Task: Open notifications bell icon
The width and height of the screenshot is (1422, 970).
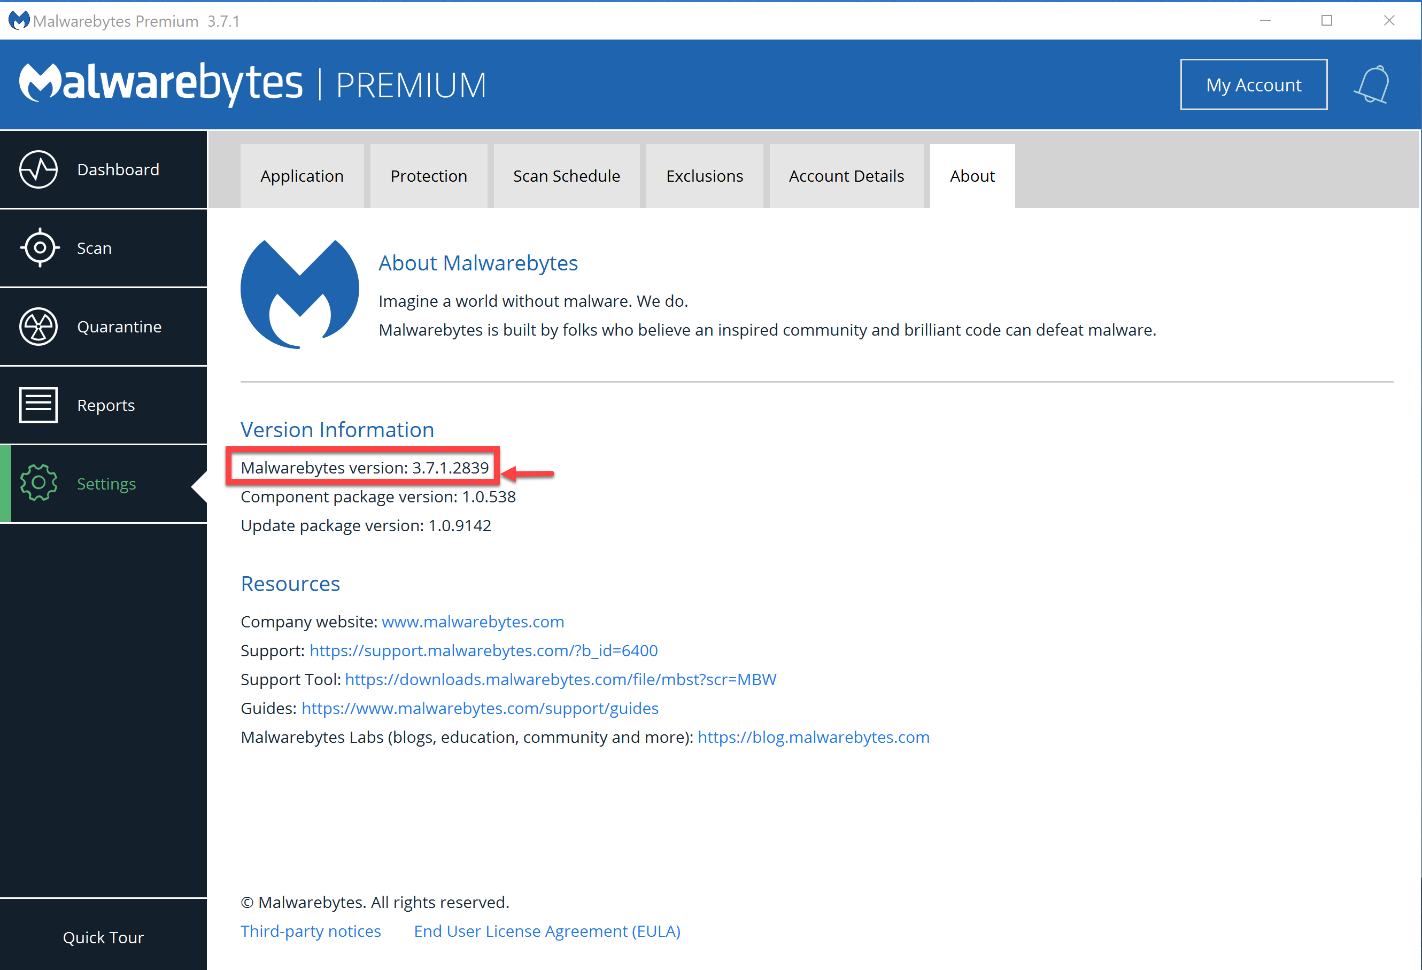Action: 1372,84
